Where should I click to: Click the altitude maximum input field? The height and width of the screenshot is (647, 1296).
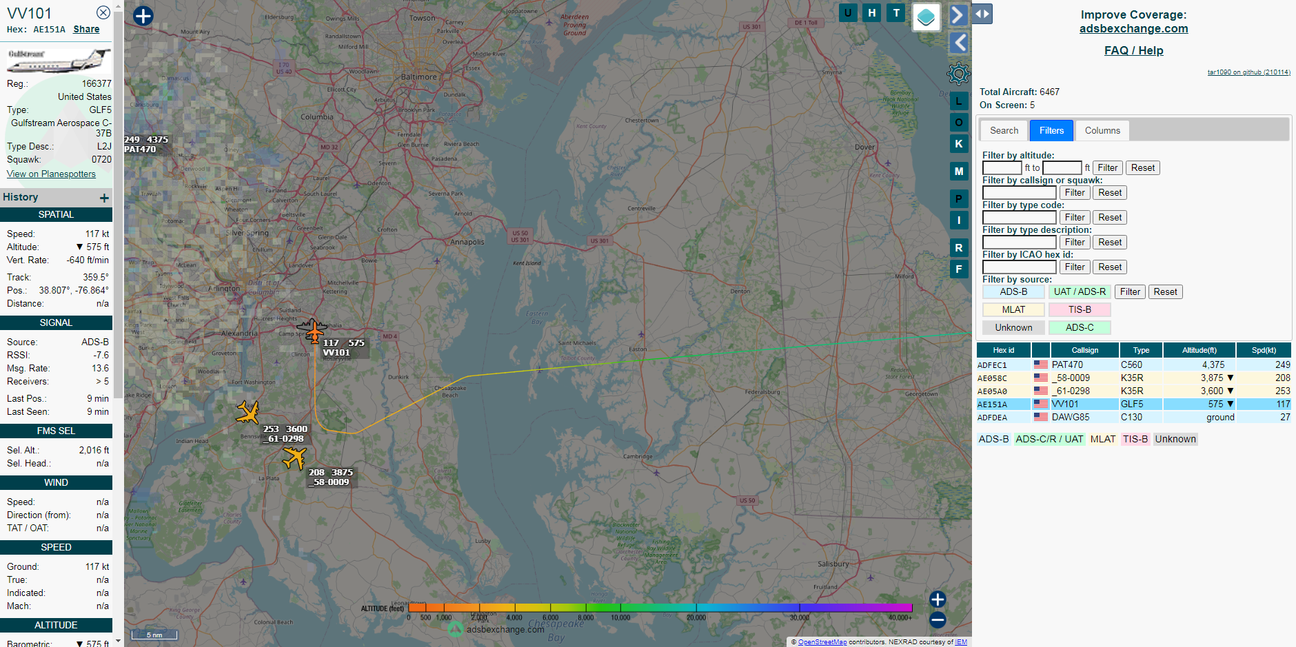[1062, 168]
